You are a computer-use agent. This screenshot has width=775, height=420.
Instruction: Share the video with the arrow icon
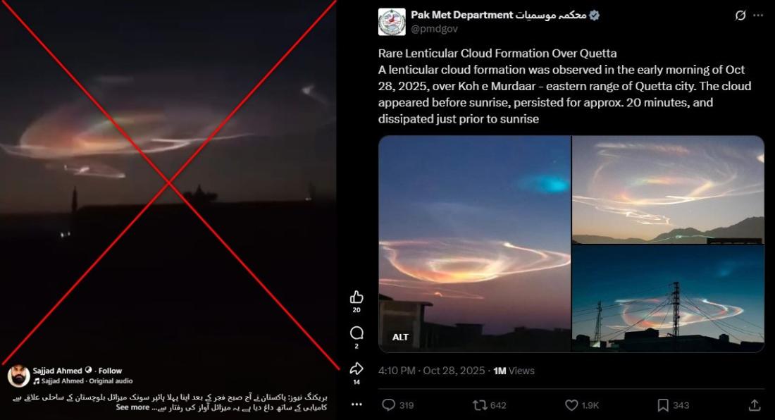pyautogui.click(x=356, y=369)
